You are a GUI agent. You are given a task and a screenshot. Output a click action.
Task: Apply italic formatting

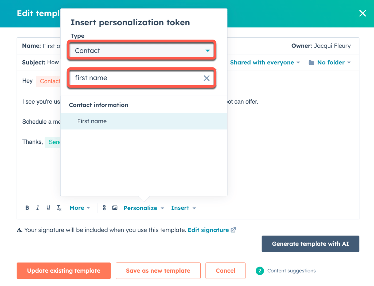tap(38, 208)
